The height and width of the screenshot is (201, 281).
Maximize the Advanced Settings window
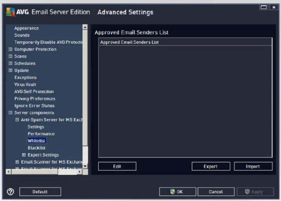click(x=264, y=7)
